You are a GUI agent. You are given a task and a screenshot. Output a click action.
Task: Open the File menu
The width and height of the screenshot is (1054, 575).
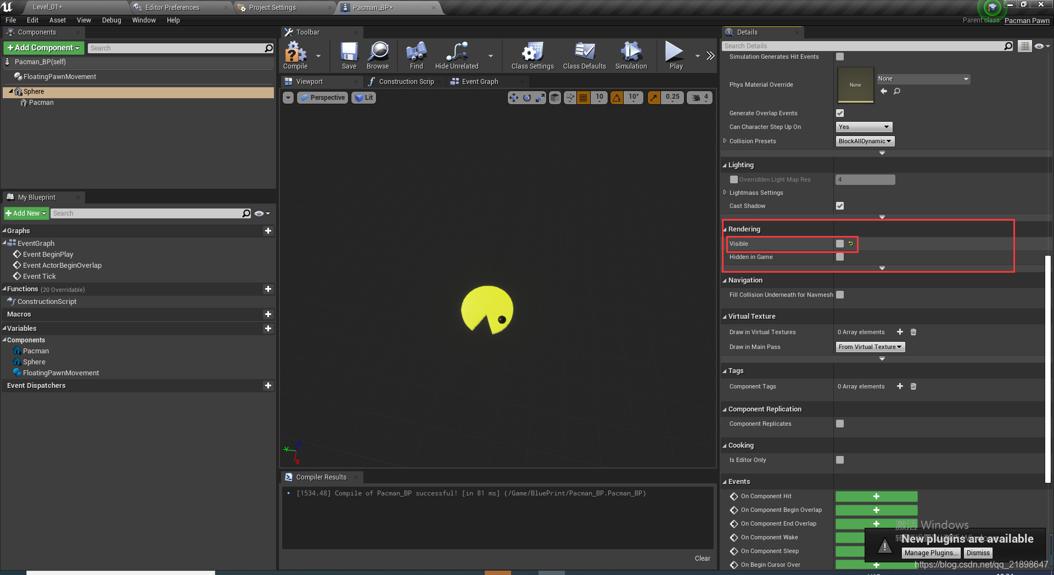click(x=10, y=20)
